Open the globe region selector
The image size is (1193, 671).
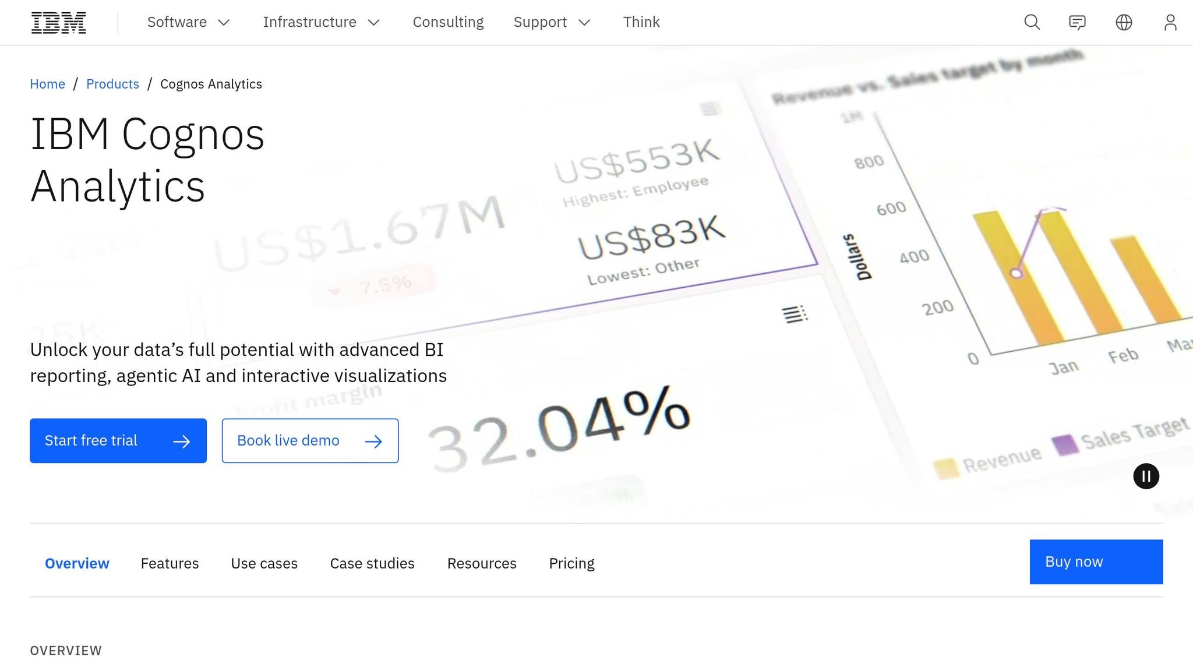(x=1124, y=22)
